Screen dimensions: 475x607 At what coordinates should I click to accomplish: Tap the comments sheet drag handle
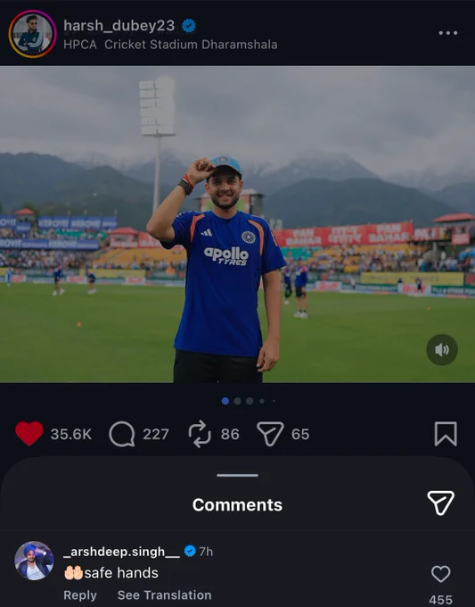237,475
